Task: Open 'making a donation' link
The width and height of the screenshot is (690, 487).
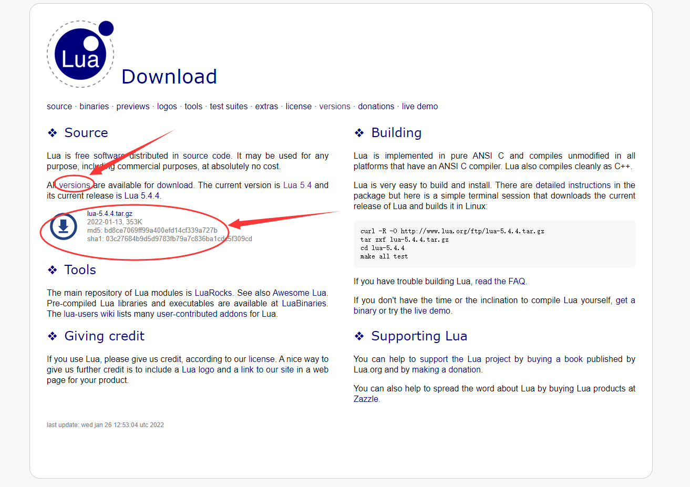Action: [x=446, y=369]
